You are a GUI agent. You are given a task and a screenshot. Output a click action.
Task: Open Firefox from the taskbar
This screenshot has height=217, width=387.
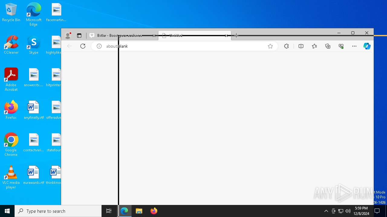pyautogui.click(x=154, y=211)
